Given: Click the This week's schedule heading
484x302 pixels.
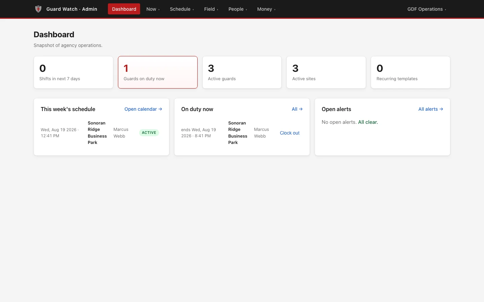Looking at the screenshot, I should point(68,109).
